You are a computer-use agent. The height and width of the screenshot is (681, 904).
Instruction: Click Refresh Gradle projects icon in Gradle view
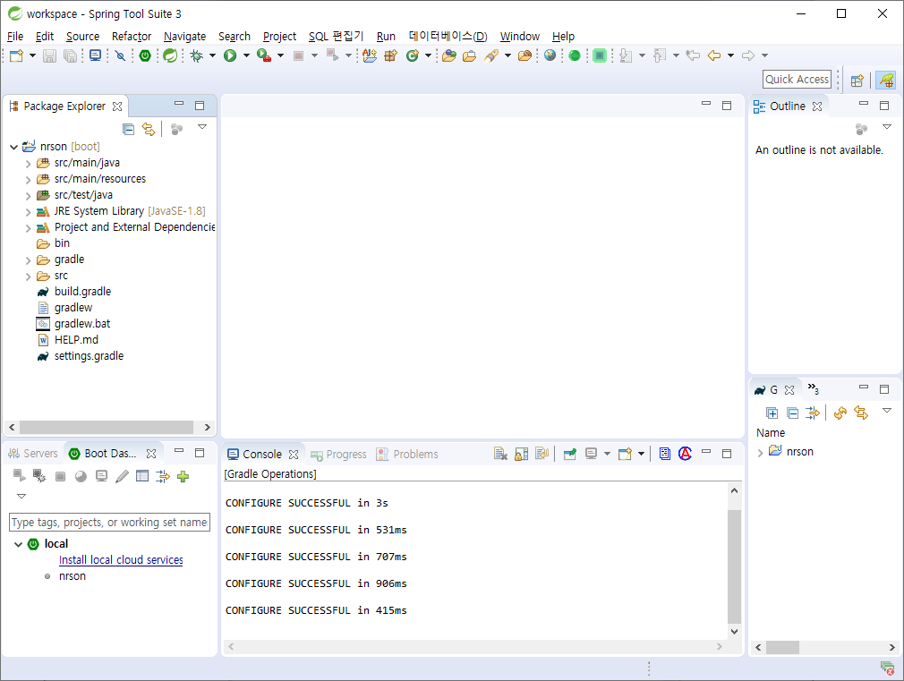point(840,413)
